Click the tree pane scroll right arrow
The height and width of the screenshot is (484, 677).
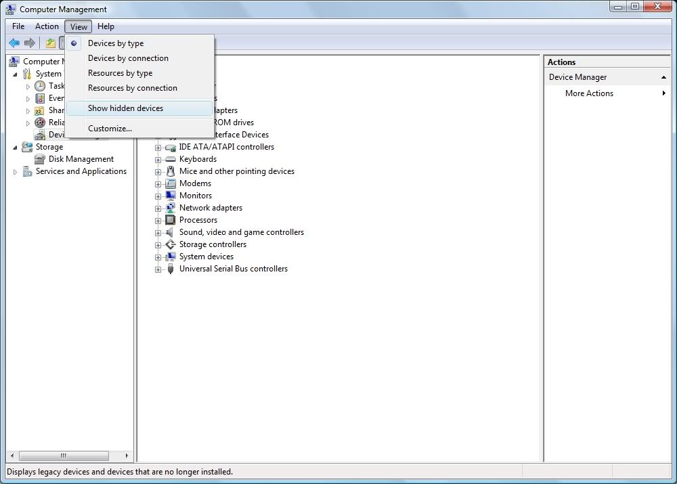(127, 456)
